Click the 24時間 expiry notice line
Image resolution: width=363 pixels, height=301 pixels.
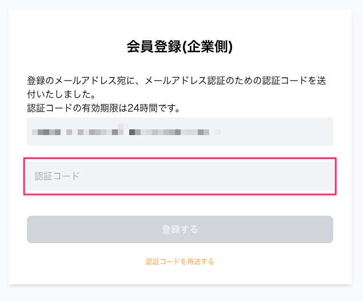[103, 108]
